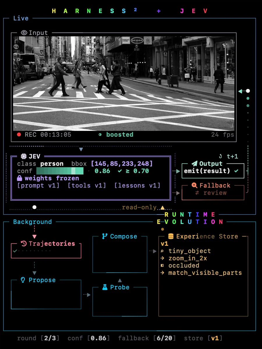This screenshot has height=349, width=262.
Task: Select the [prompt v1] tag
Action: pos(38,186)
